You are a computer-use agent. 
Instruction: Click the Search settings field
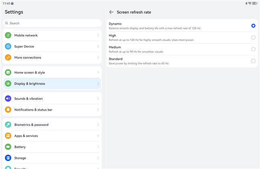coord(52,23)
